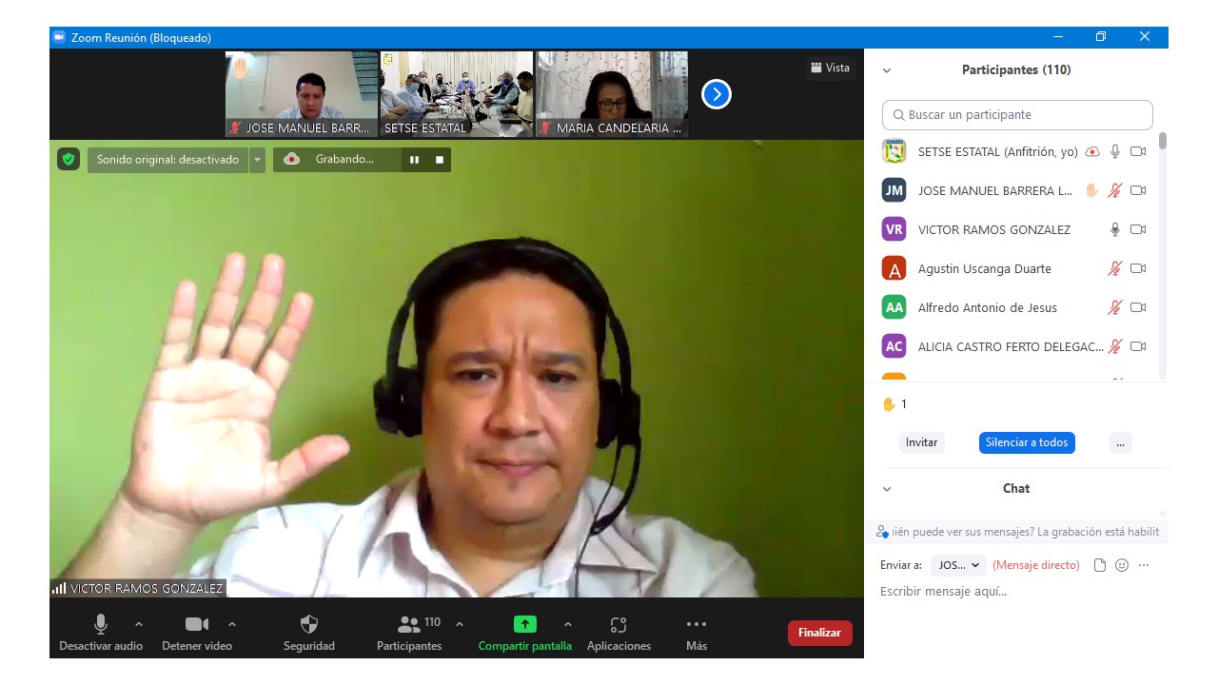1218x685 pixels.
Task: Open the Seguridad menu
Action: click(309, 633)
